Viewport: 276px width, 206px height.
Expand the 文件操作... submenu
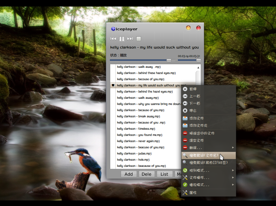pyautogui.click(x=209, y=178)
